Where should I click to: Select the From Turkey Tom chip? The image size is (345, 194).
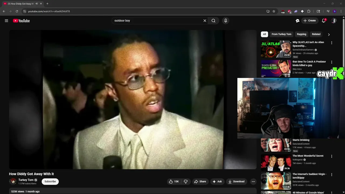click(281, 34)
